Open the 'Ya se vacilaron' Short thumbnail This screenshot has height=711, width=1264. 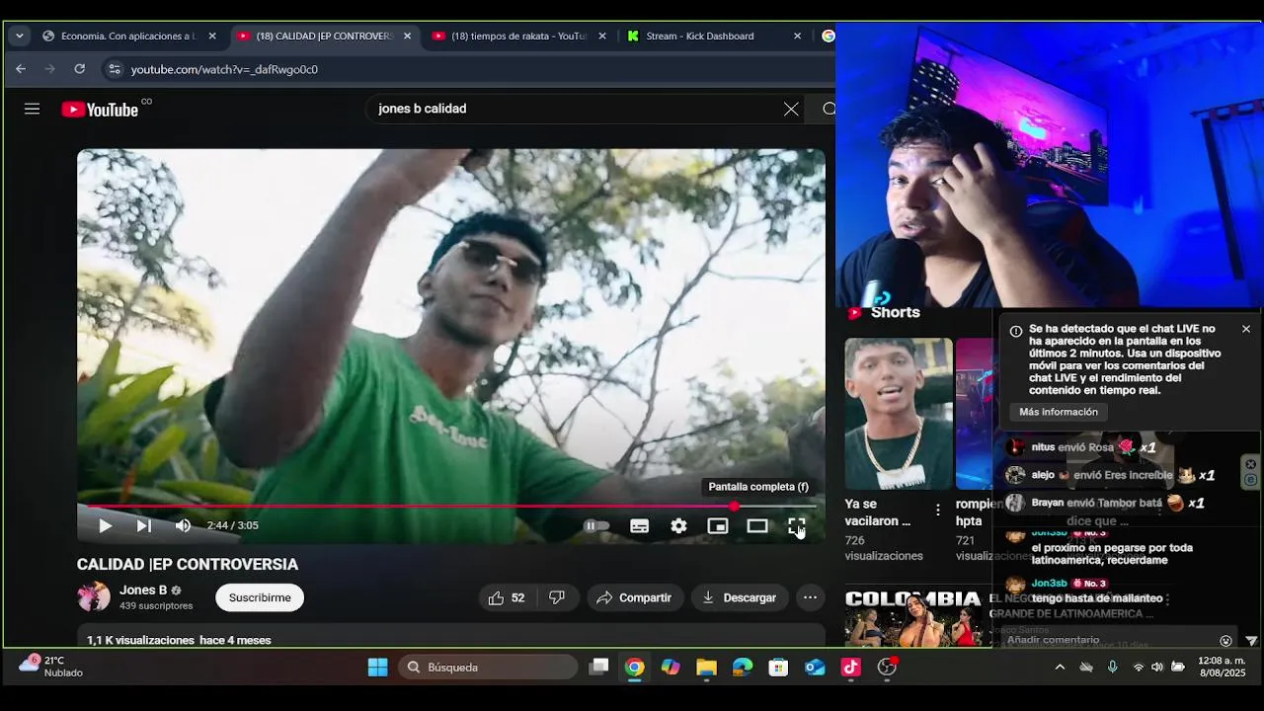click(899, 414)
